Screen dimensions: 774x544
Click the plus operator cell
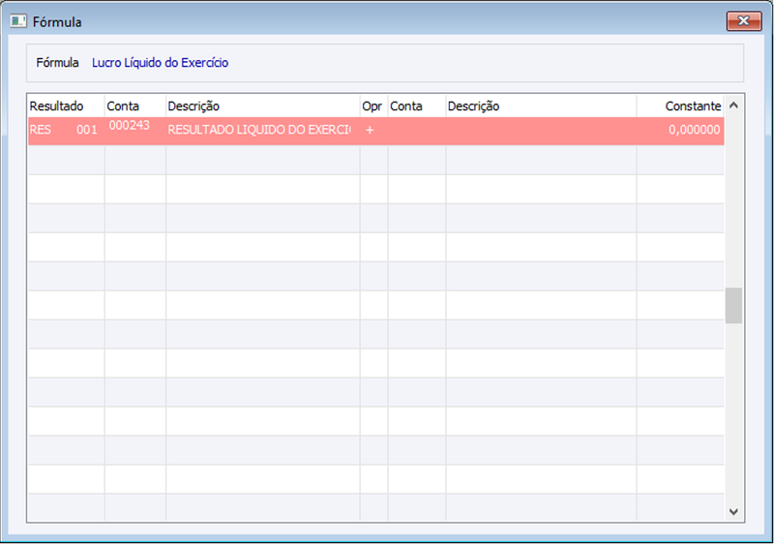pyautogui.click(x=373, y=131)
